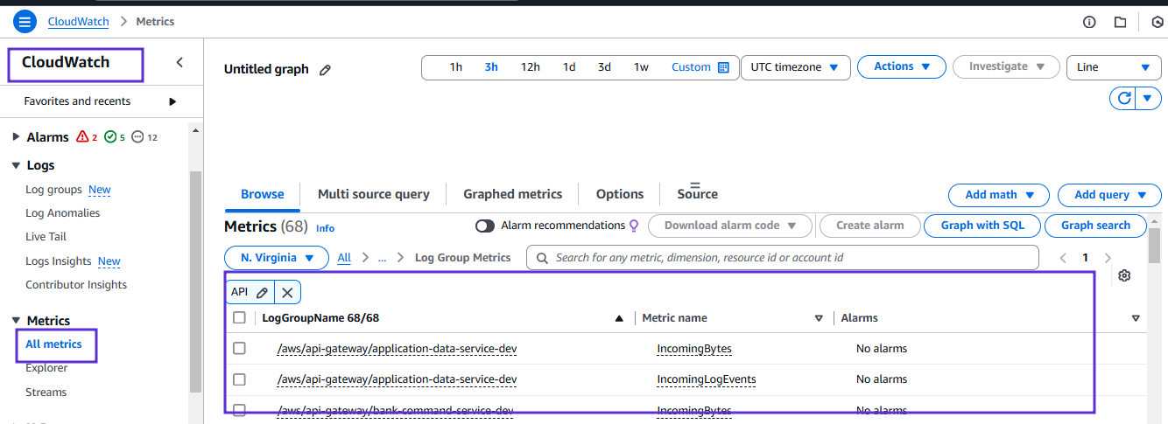
Task: Open Contributor Insights in sidebar
Action: click(76, 285)
